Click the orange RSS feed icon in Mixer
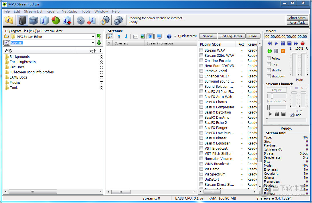 click(283, 51)
